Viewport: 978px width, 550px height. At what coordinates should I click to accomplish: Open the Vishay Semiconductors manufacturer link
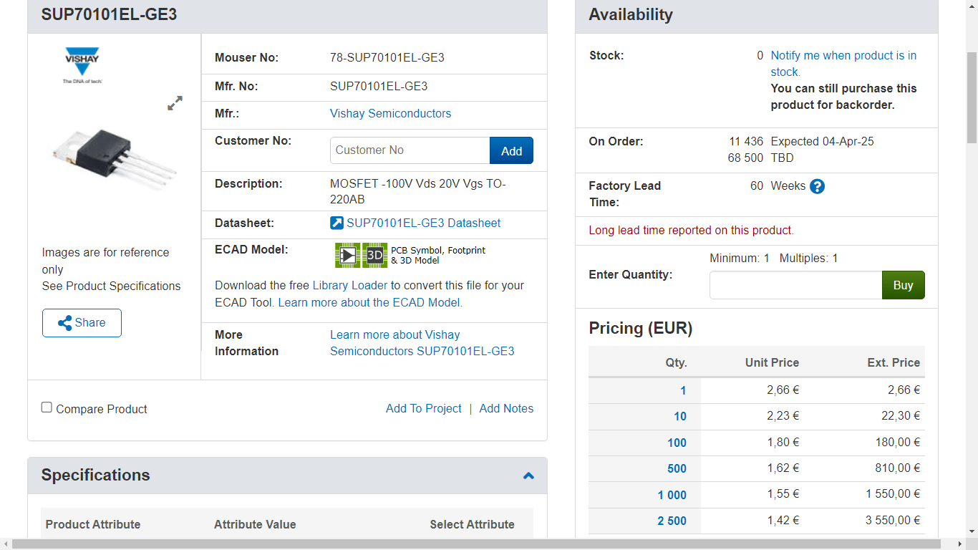point(390,113)
